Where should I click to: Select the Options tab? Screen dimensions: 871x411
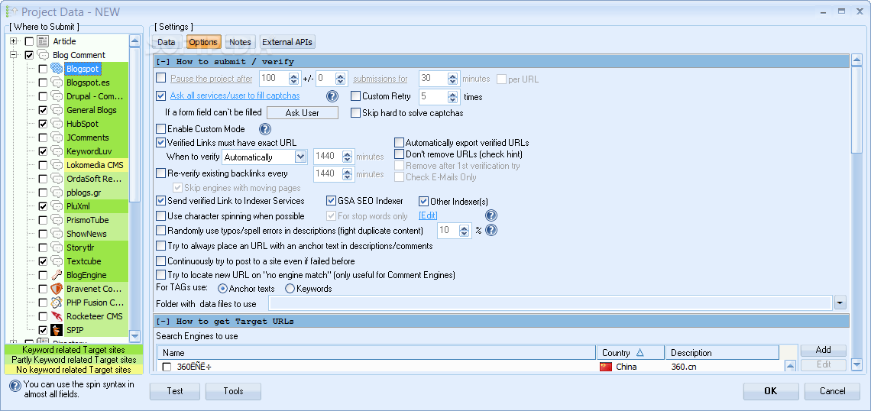[202, 42]
